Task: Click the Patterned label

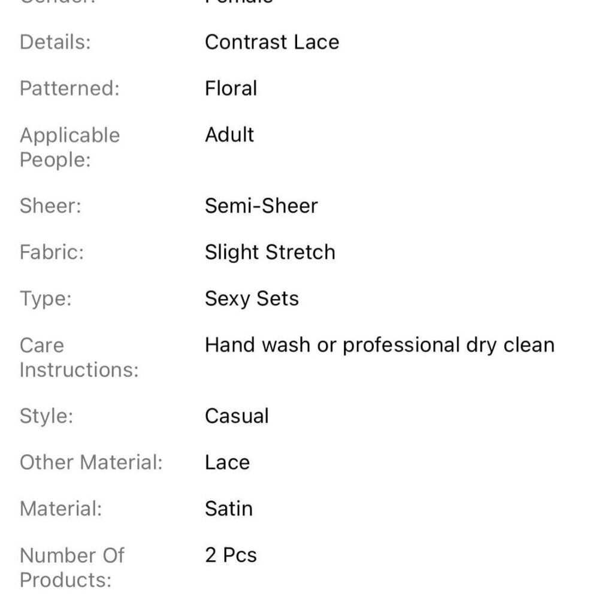Action: 69,88
